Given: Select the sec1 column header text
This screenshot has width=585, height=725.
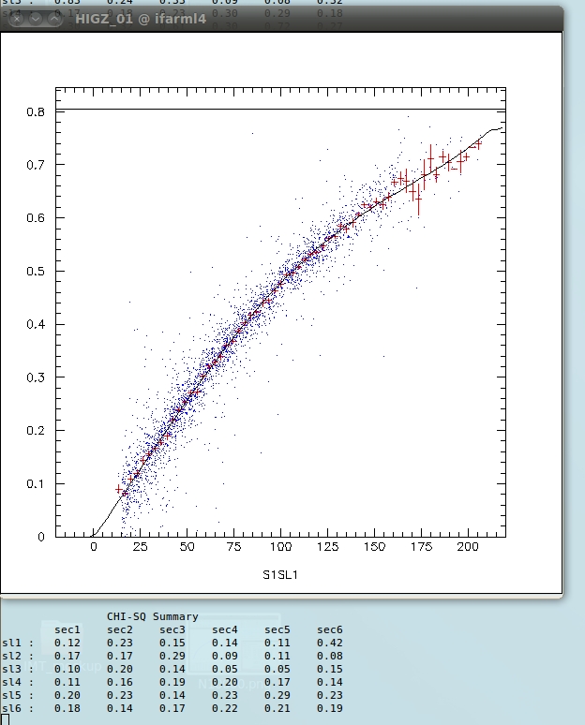Looking at the screenshot, I should tap(67, 629).
